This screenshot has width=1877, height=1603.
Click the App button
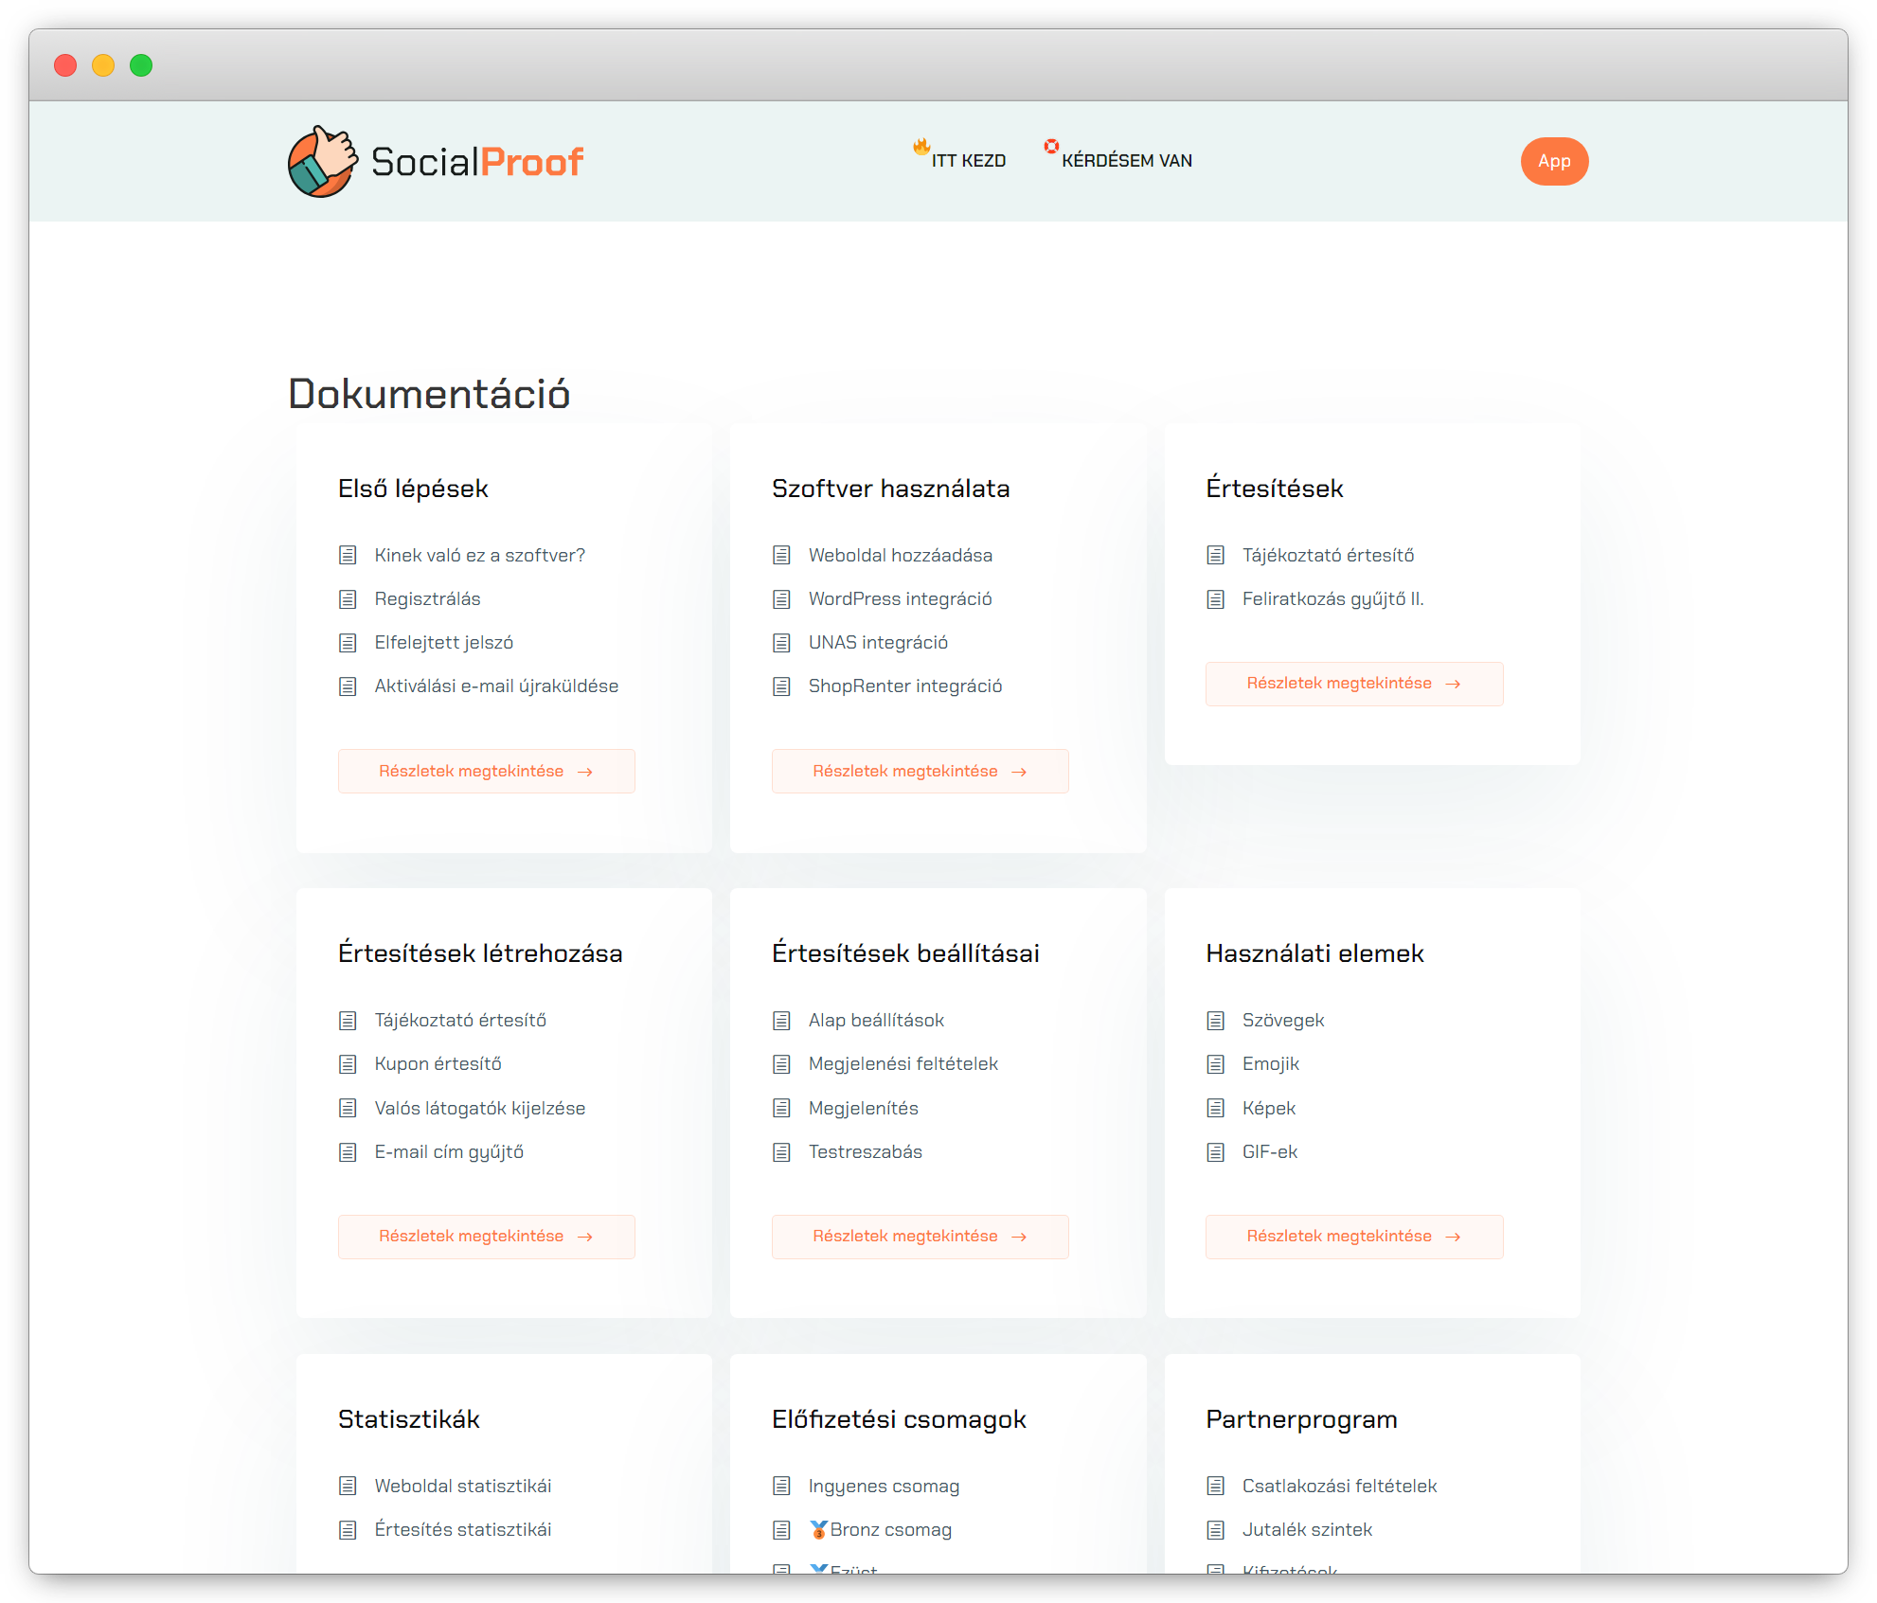[x=1554, y=161]
